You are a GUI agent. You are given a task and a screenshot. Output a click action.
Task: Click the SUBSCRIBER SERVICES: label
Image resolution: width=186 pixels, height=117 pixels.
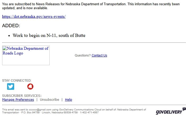coord(22,96)
